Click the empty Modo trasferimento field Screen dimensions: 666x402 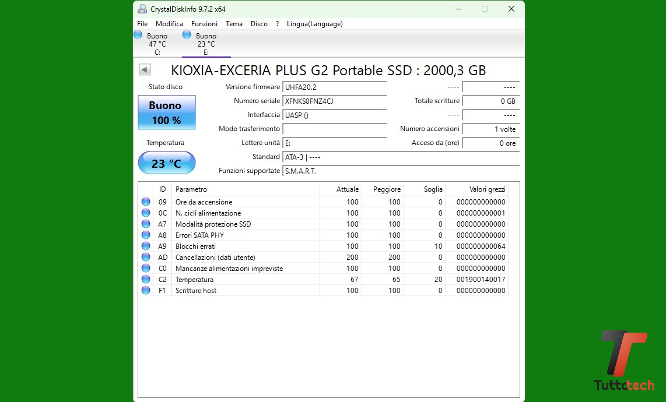click(334, 129)
